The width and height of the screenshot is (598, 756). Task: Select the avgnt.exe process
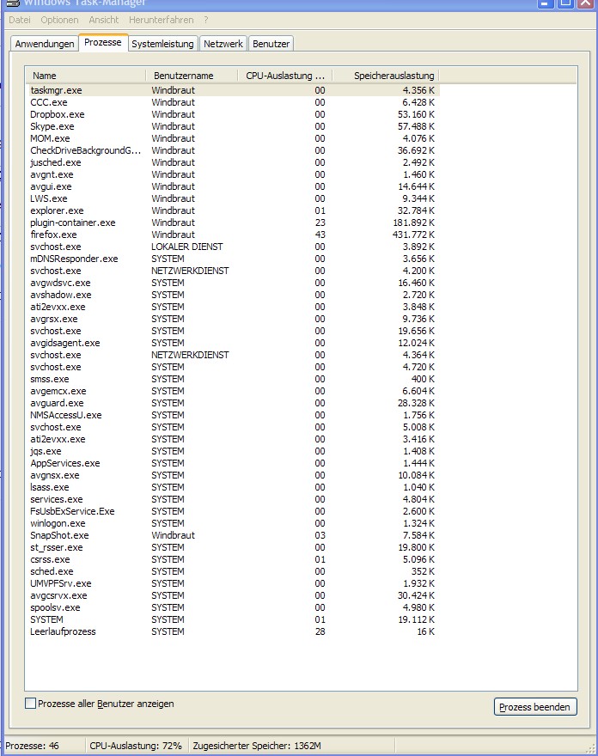(233, 174)
